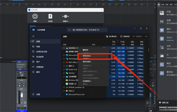This screenshot has width=177, height=112.
Task: Open 常规 general settings icon in song setup
Action: [x=35, y=16]
